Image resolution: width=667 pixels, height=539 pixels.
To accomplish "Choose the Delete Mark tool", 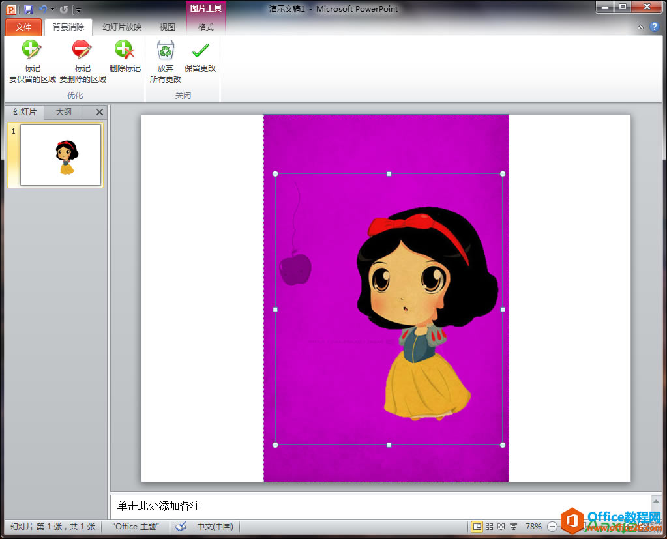I will tap(125, 56).
